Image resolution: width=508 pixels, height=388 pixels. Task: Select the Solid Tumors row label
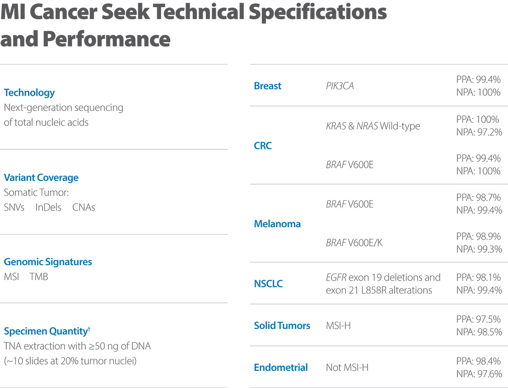pos(282,325)
